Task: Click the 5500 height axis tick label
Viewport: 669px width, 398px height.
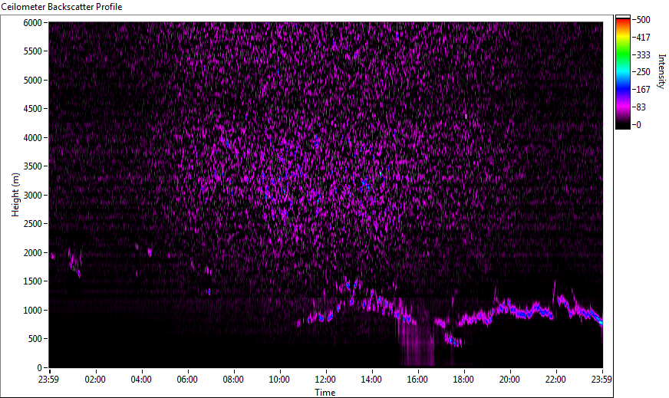Action: pyautogui.click(x=32, y=51)
